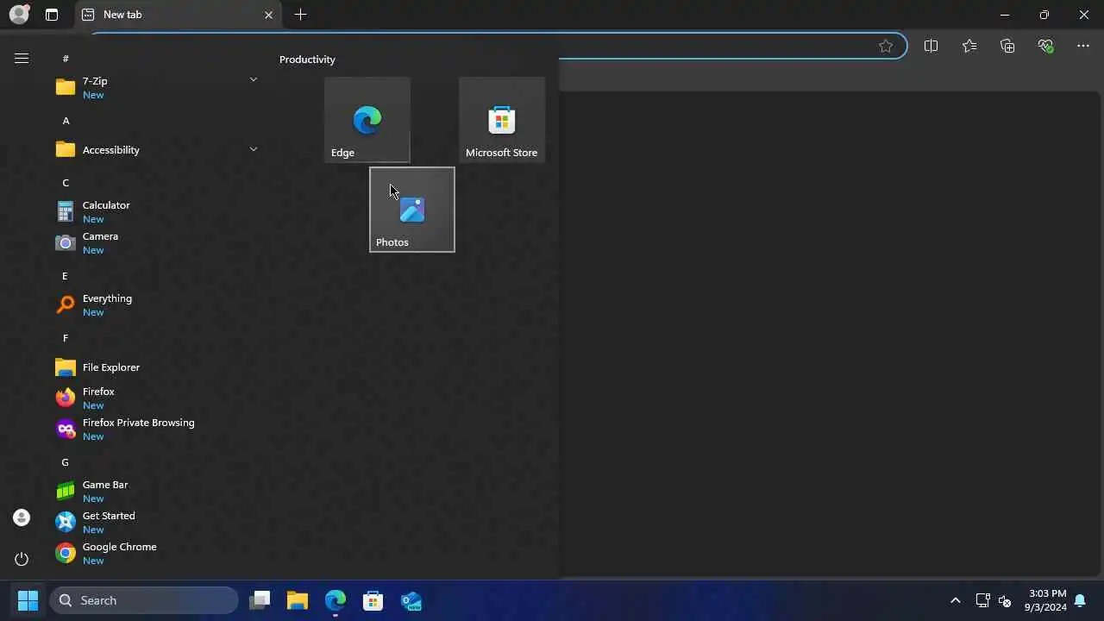Open the Windows Start button
Image resolution: width=1104 pixels, height=621 pixels.
[28, 600]
